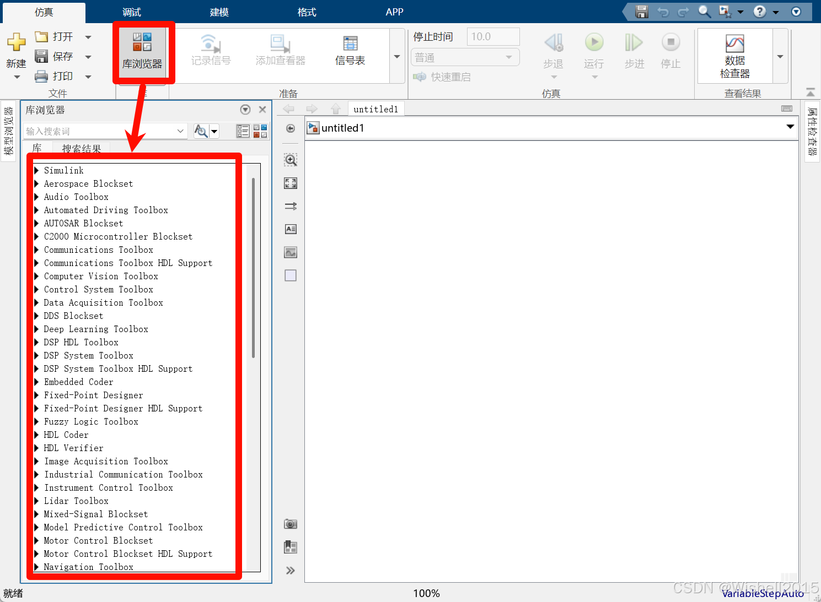The width and height of the screenshot is (821, 602).
Task: Expand the prepare (准备) gallery dropdown
Action: [397, 56]
